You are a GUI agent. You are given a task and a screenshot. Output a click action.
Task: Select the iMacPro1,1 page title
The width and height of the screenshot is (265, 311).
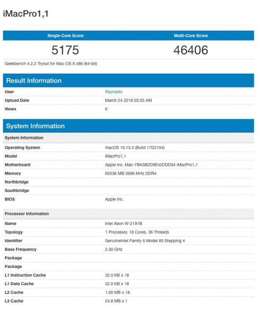click(x=26, y=14)
